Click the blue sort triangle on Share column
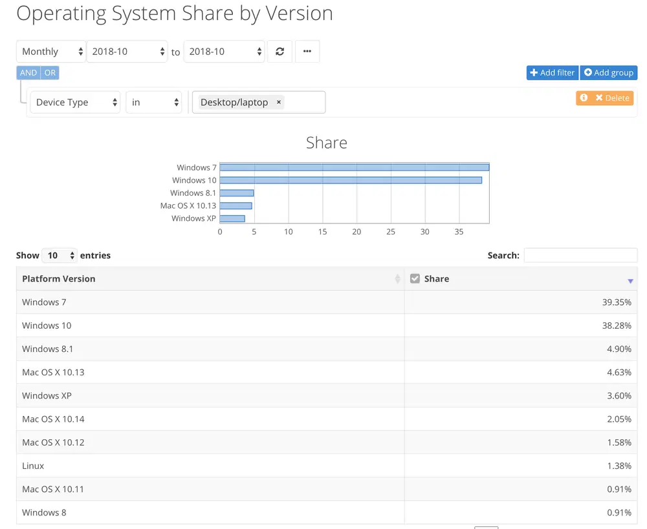647x529 pixels. pos(630,280)
